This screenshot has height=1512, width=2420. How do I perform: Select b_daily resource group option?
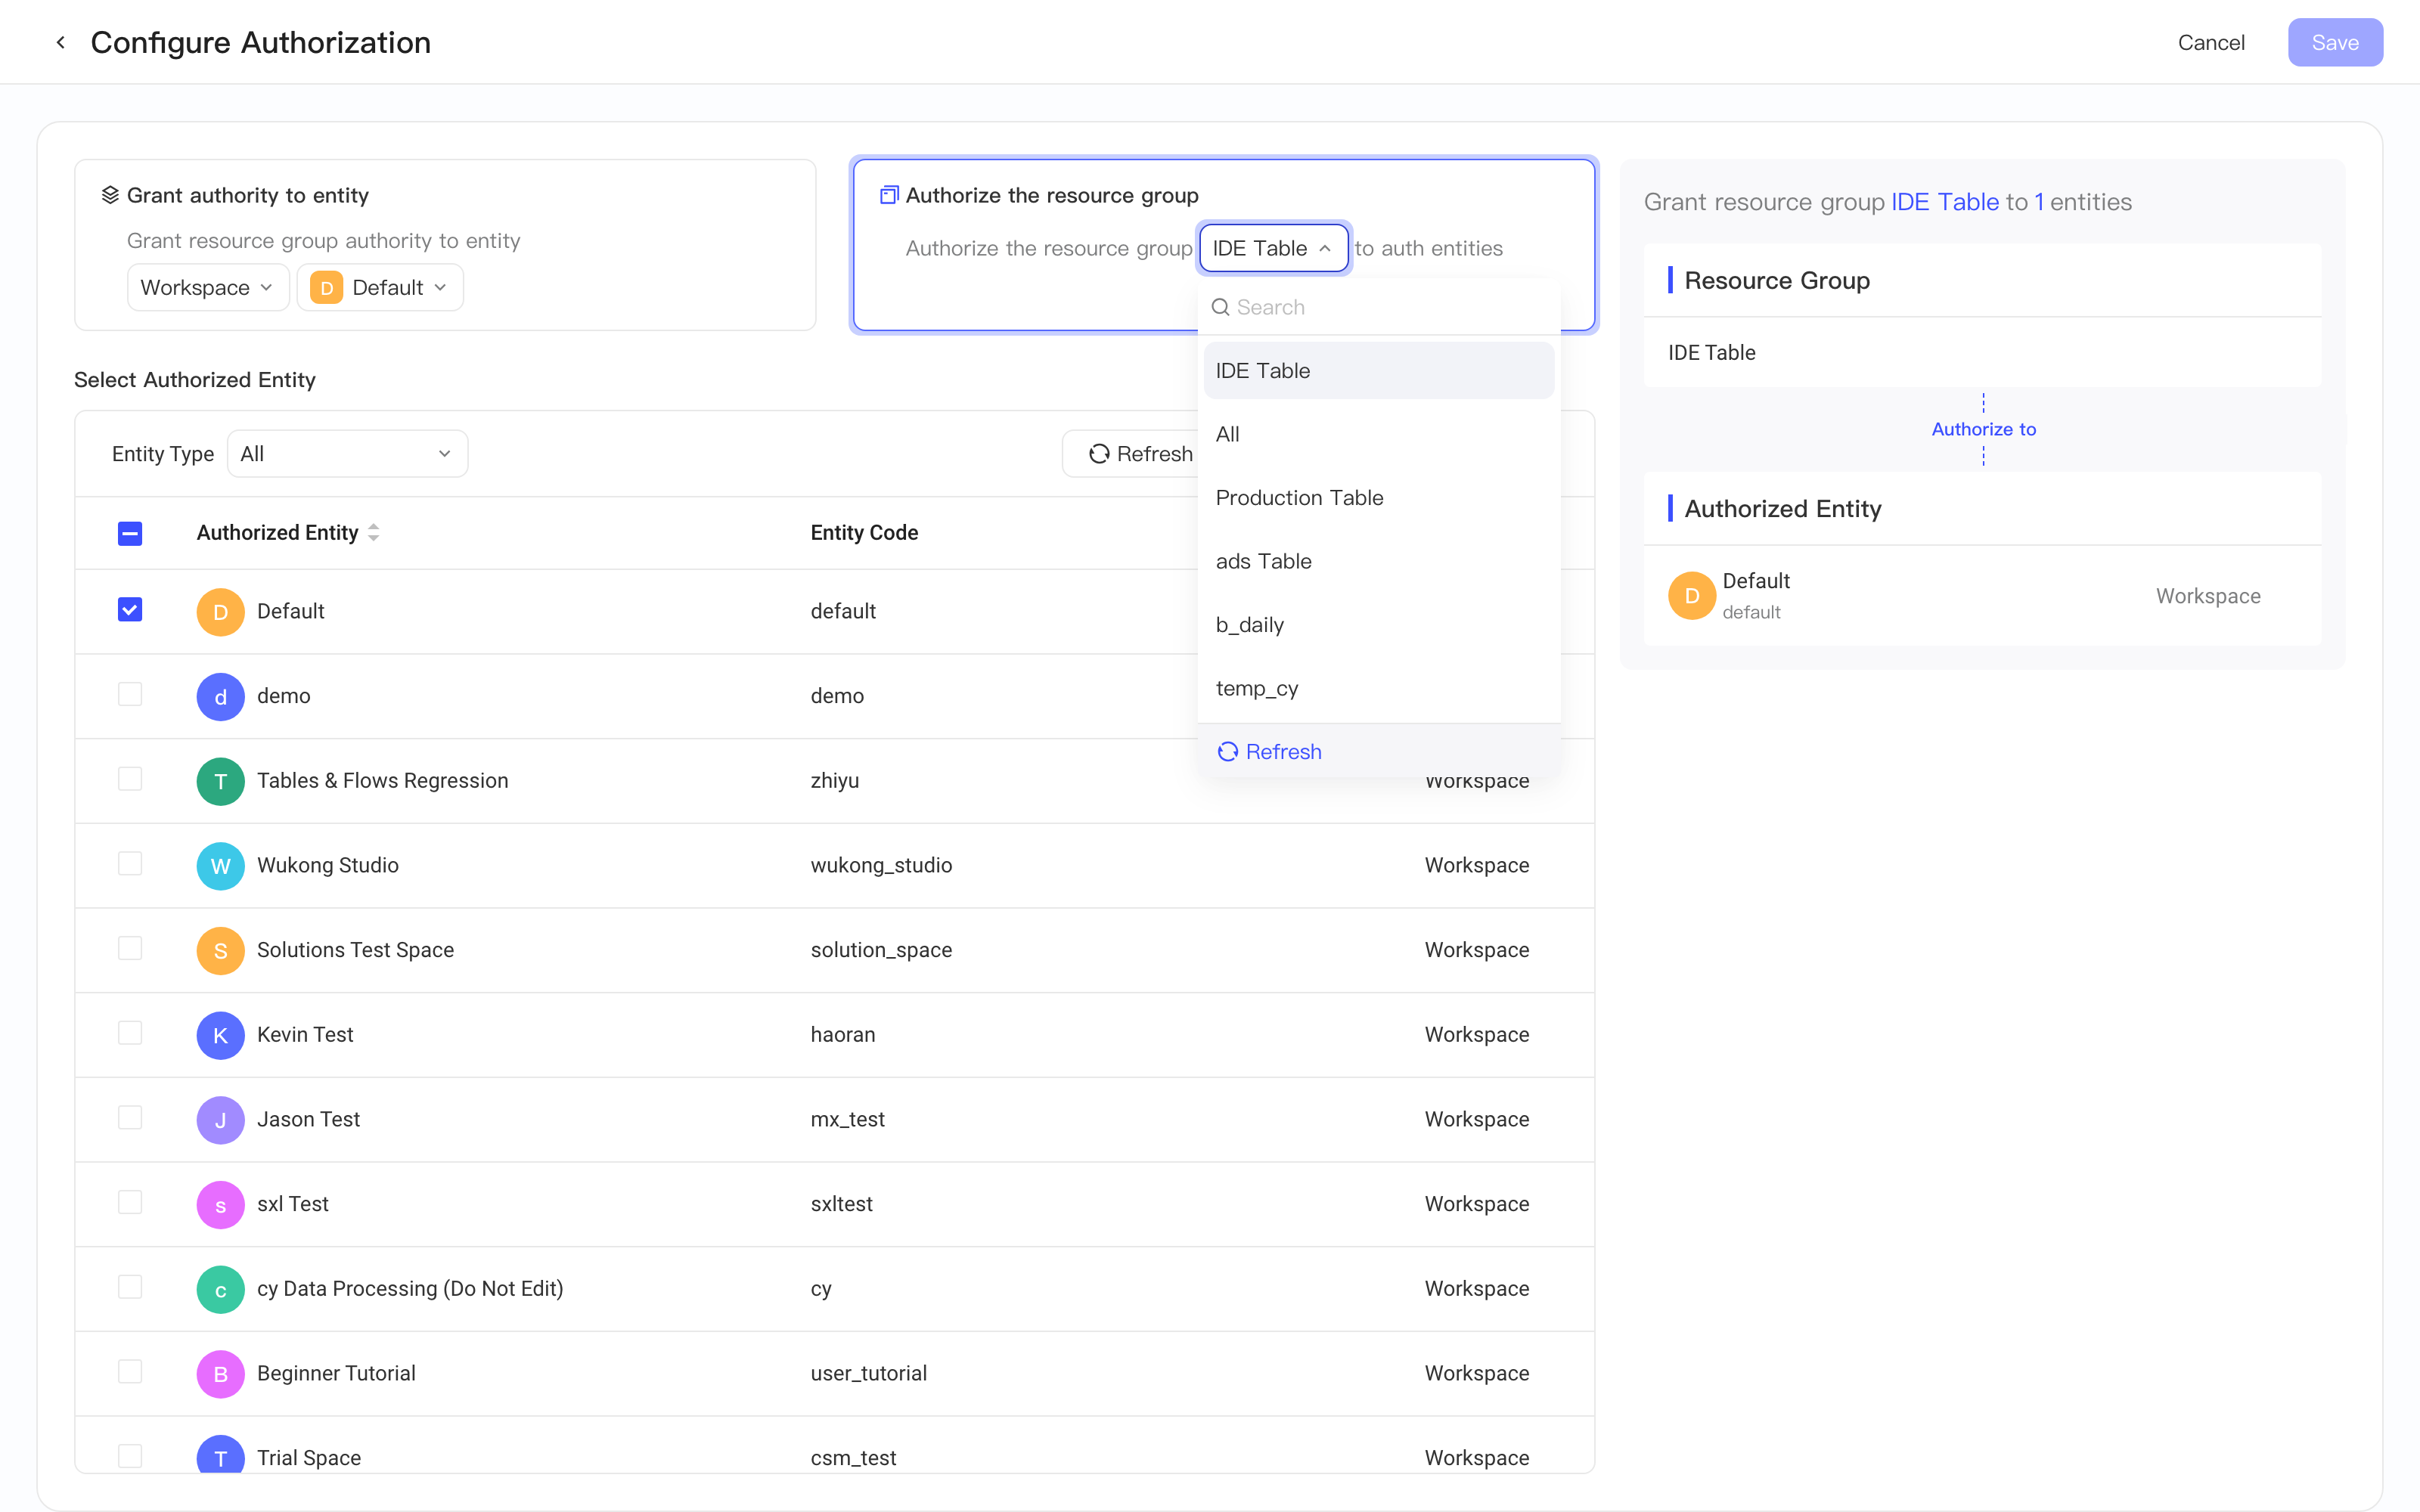[1379, 625]
